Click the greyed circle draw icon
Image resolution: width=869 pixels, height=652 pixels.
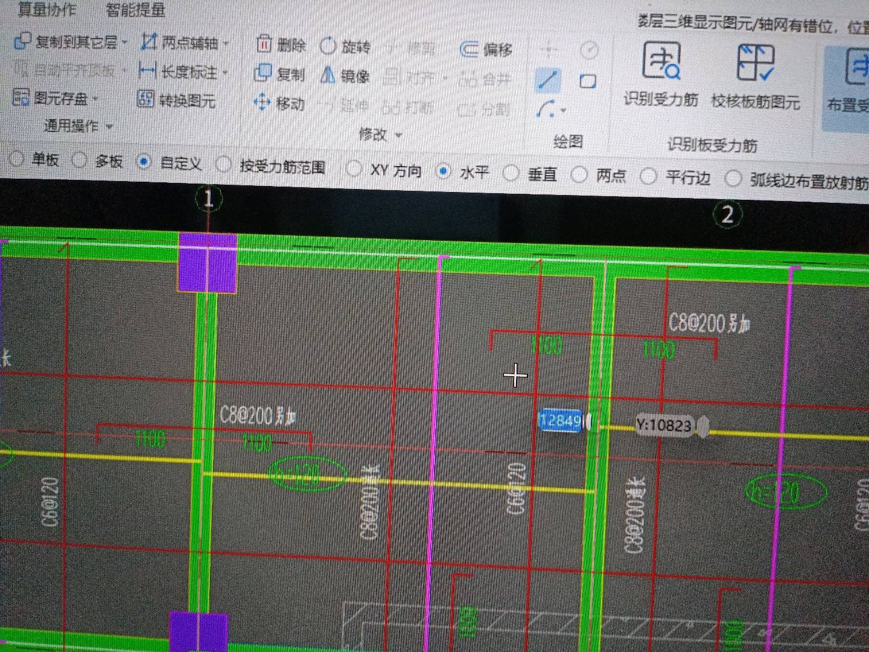[x=589, y=50]
